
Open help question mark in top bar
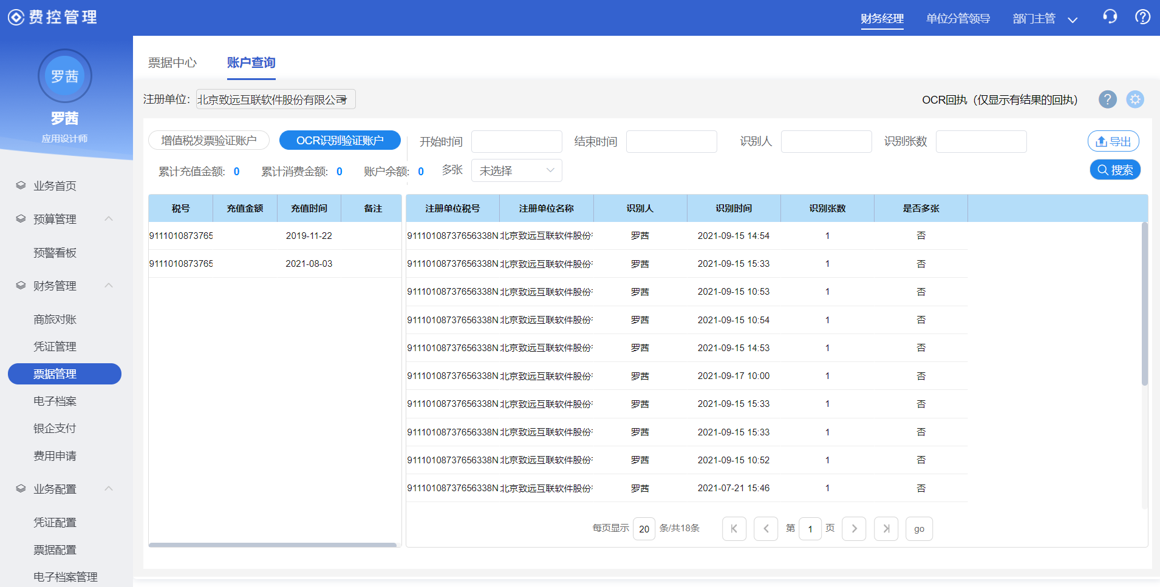(1142, 17)
